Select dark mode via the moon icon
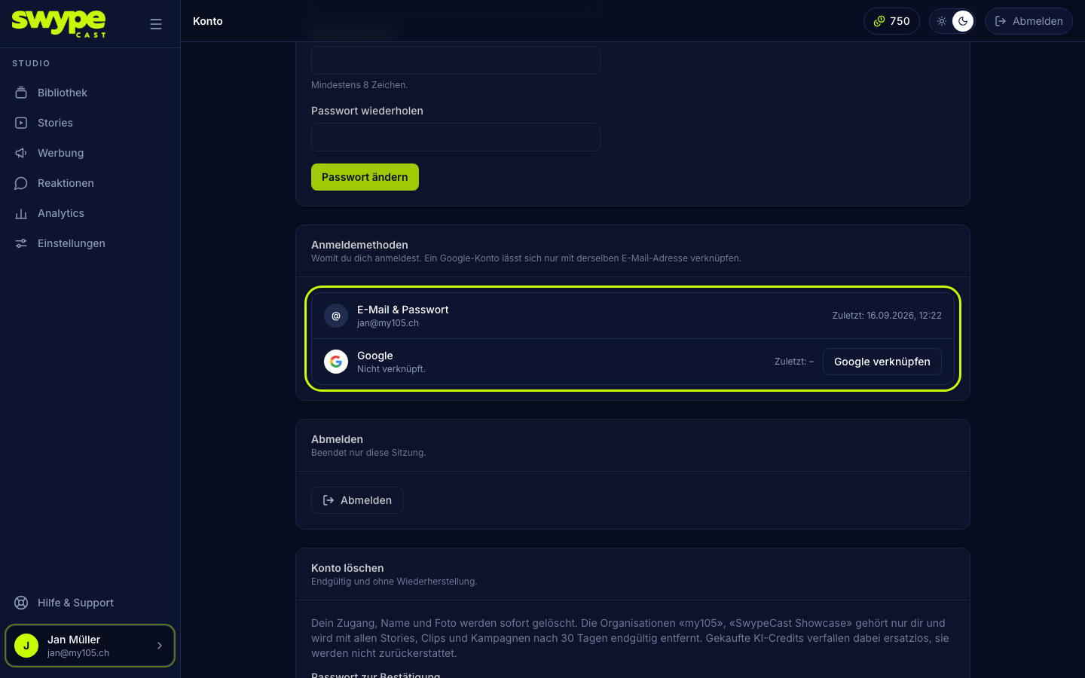1085x678 pixels. (x=963, y=21)
